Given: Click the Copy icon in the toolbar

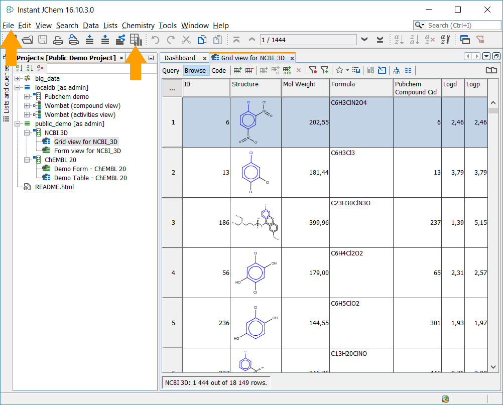Looking at the screenshot, I should point(202,40).
